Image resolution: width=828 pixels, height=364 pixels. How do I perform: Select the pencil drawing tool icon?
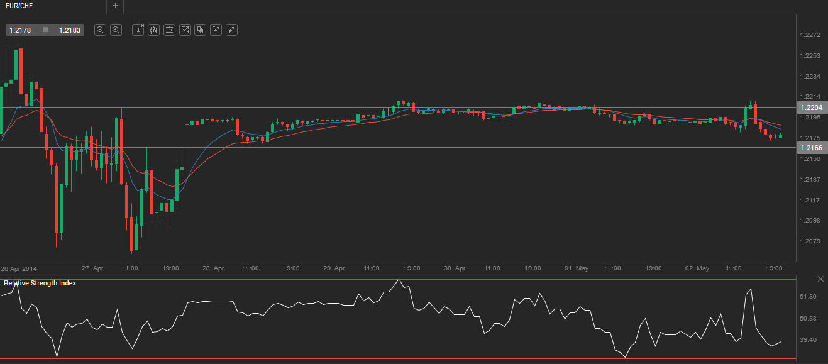[216, 30]
